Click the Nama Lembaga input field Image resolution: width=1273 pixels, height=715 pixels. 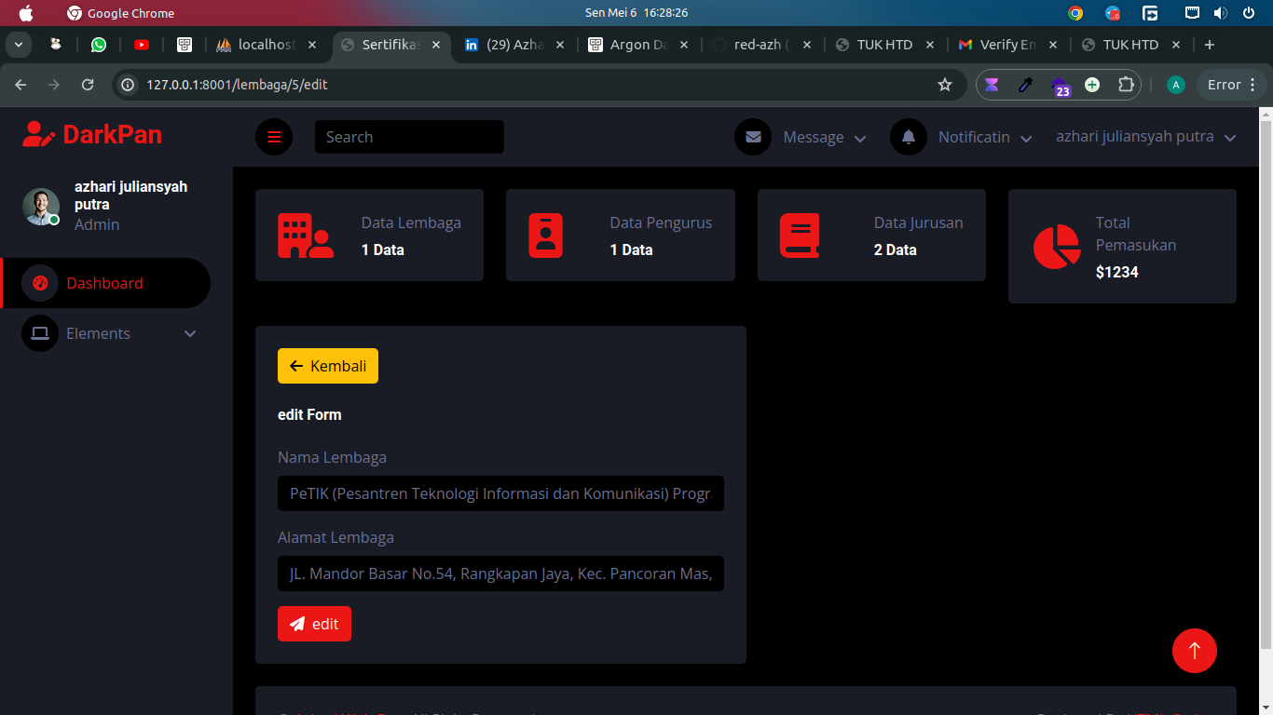click(500, 493)
